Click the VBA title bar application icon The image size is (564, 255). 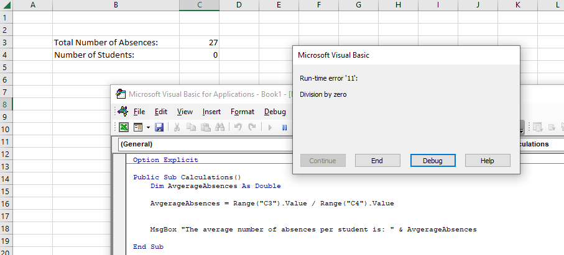121,94
